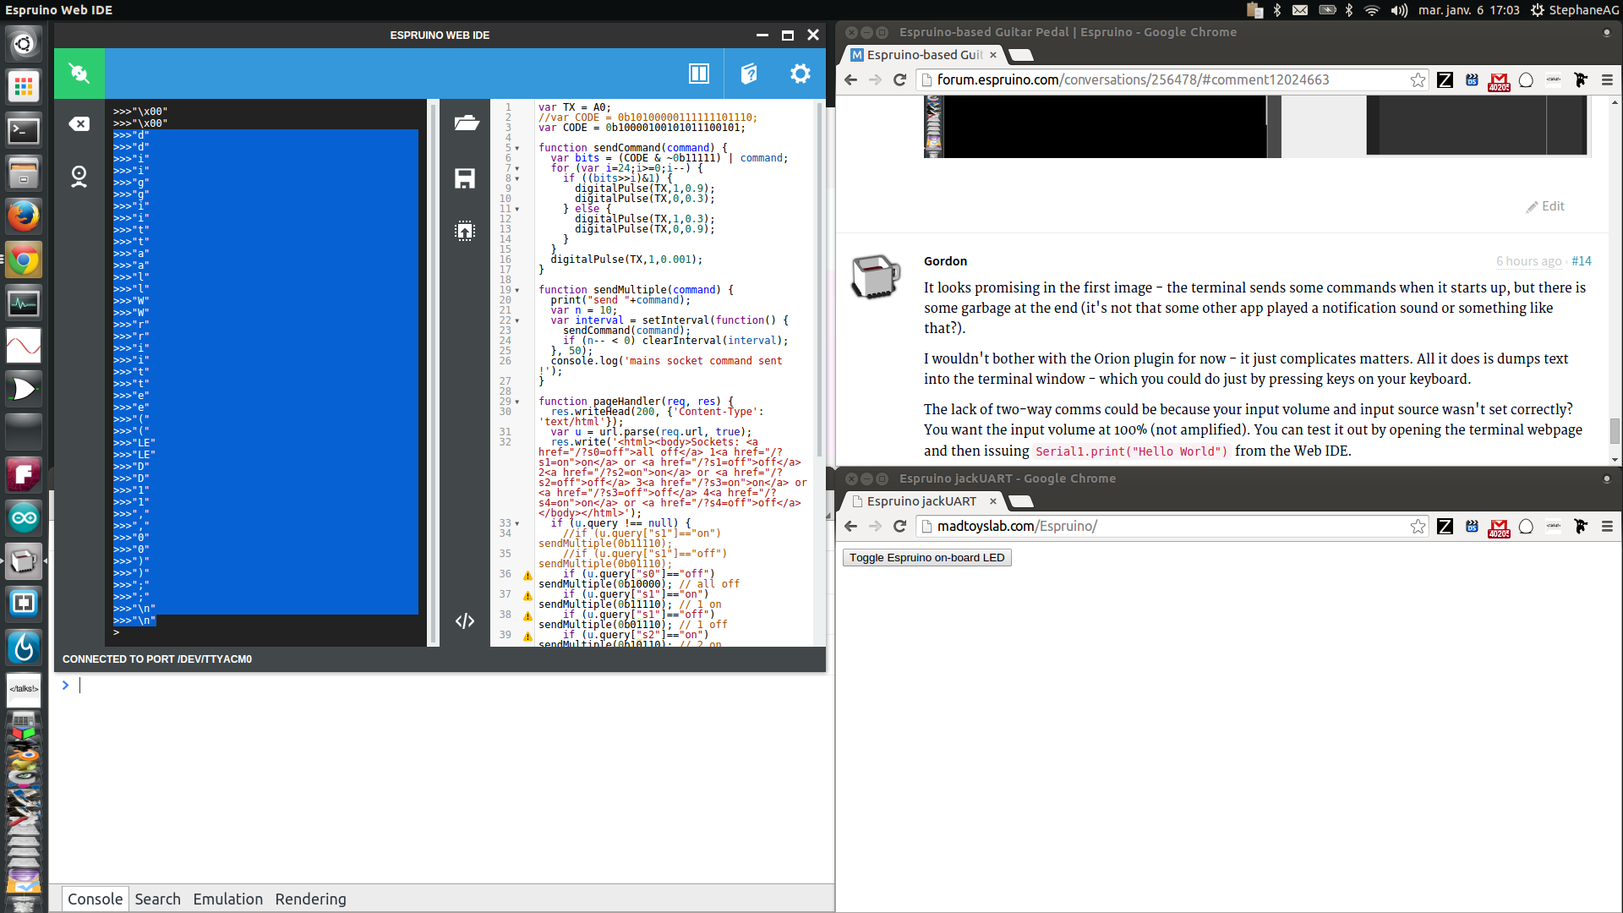Click the Edit link on forum post
This screenshot has width=1623, height=913.
coord(1545,206)
